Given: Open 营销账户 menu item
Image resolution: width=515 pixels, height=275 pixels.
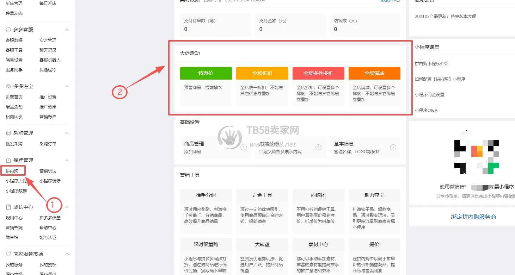Looking at the screenshot, I should (48, 117).
